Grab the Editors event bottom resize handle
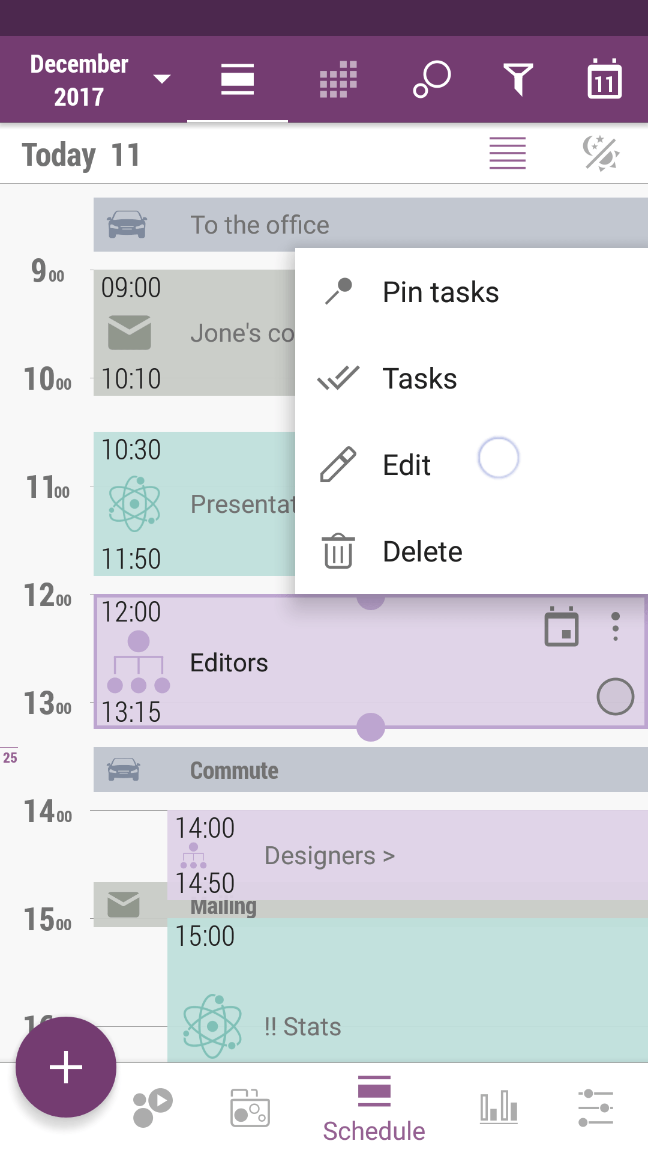 (371, 727)
